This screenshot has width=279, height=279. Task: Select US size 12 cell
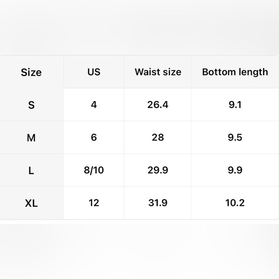click(94, 203)
